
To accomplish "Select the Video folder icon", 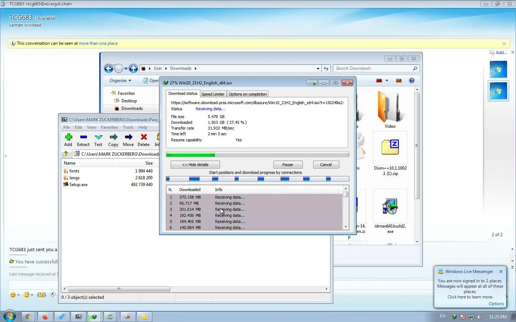I will pyautogui.click(x=390, y=107).
